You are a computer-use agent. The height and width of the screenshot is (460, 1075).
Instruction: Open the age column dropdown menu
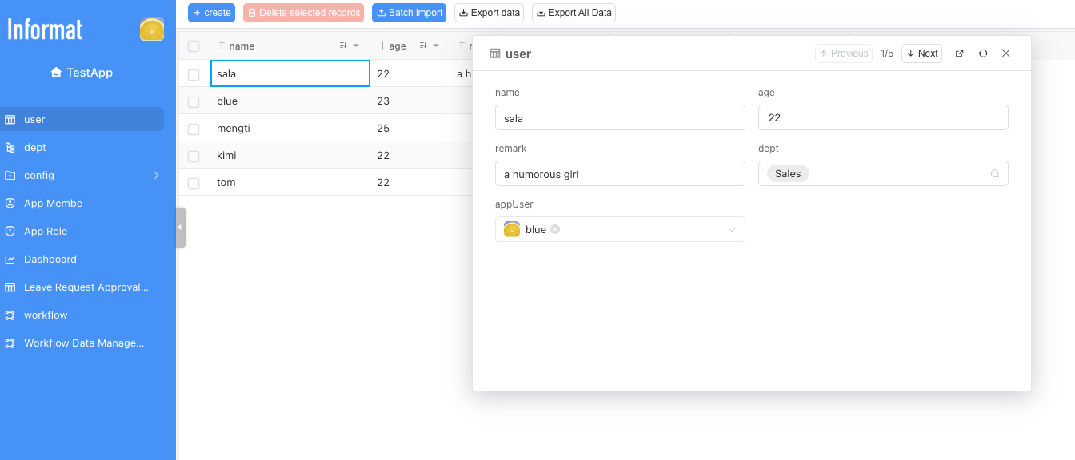(x=436, y=46)
